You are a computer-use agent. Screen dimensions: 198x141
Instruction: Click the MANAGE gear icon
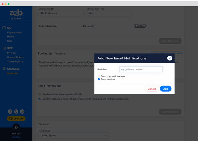4,69
